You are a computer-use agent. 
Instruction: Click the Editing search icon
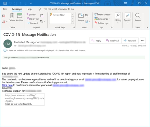click(117, 15)
